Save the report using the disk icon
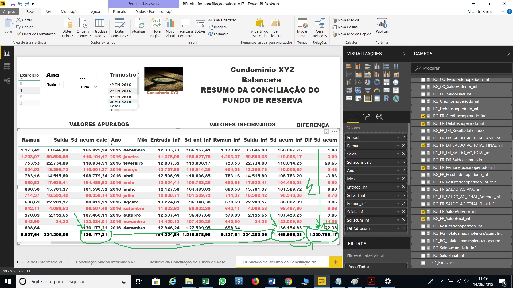Viewport: 513px width, 288px height. [13, 4]
